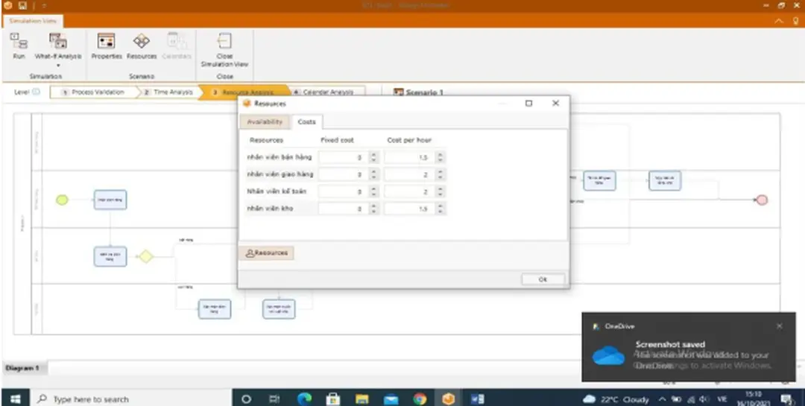
Task: Increase fixed cost for nhân viên bán hàng
Action: [x=374, y=154]
